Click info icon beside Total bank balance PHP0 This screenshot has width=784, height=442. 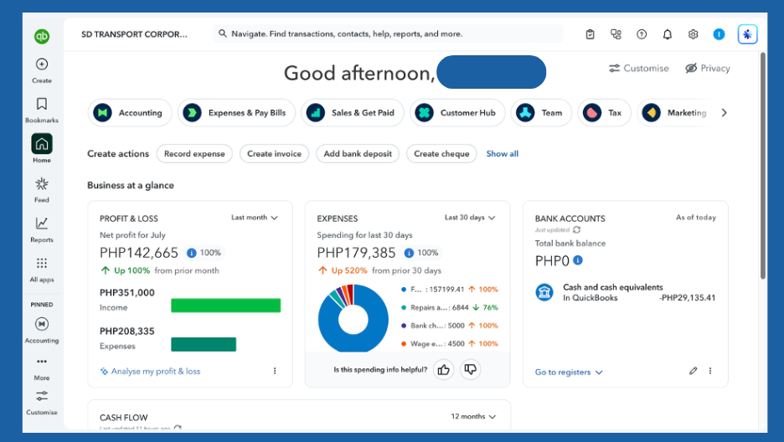pyautogui.click(x=578, y=260)
